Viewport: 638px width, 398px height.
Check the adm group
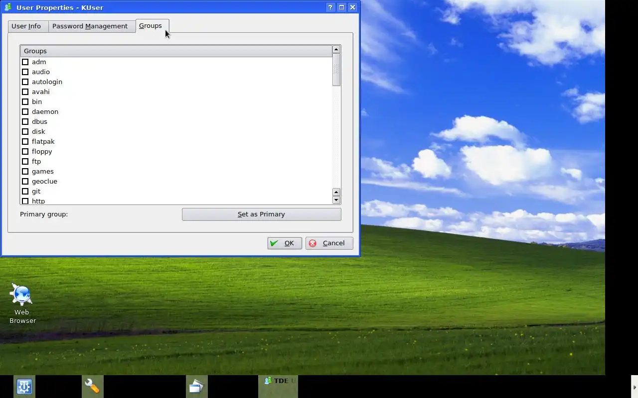pos(25,62)
